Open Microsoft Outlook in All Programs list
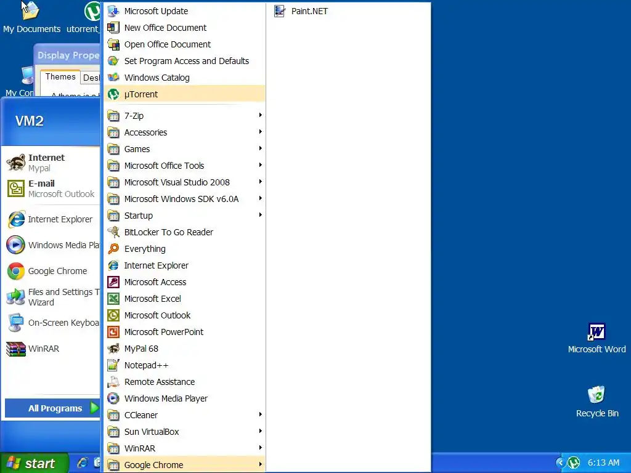Image resolution: width=631 pixels, height=473 pixels. (x=184, y=315)
